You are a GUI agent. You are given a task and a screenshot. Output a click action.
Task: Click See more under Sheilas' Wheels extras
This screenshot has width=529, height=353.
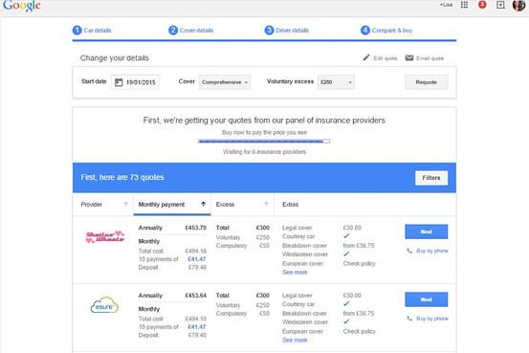coord(295,272)
